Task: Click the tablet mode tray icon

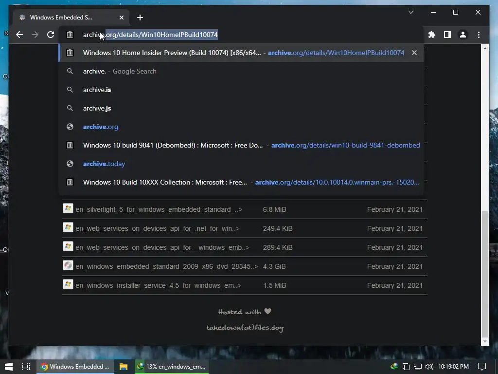Action: (406, 367)
